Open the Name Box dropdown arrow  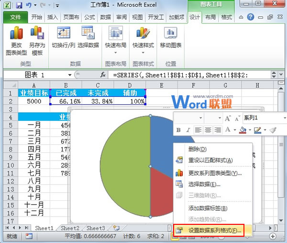point(70,75)
